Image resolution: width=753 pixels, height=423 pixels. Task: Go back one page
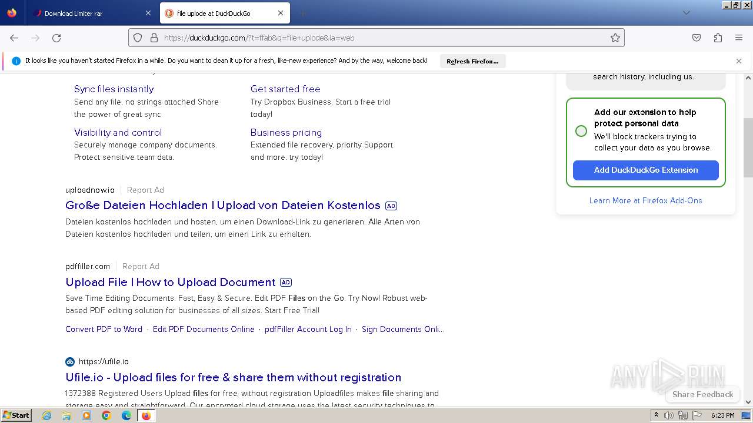point(14,38)
